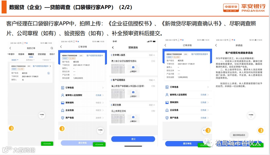
Task: Tap the house icon beside 企业信息 待提交
Action: coord(63,110)
